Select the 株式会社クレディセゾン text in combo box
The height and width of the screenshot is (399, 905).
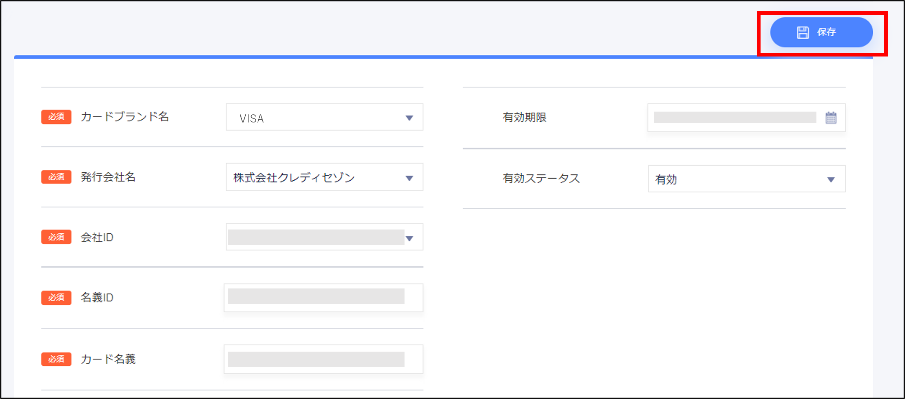tap(294, 178)
